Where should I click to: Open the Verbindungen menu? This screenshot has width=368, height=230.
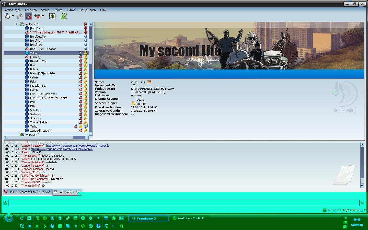point(12,10)
